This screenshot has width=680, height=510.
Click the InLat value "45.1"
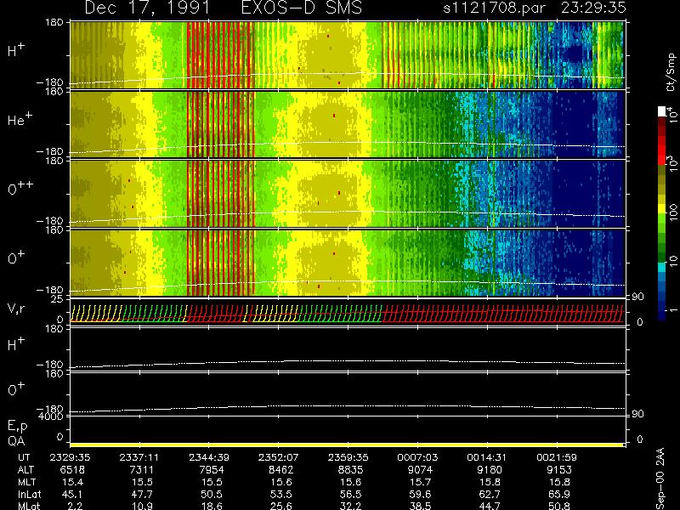[x=73, y=495]
